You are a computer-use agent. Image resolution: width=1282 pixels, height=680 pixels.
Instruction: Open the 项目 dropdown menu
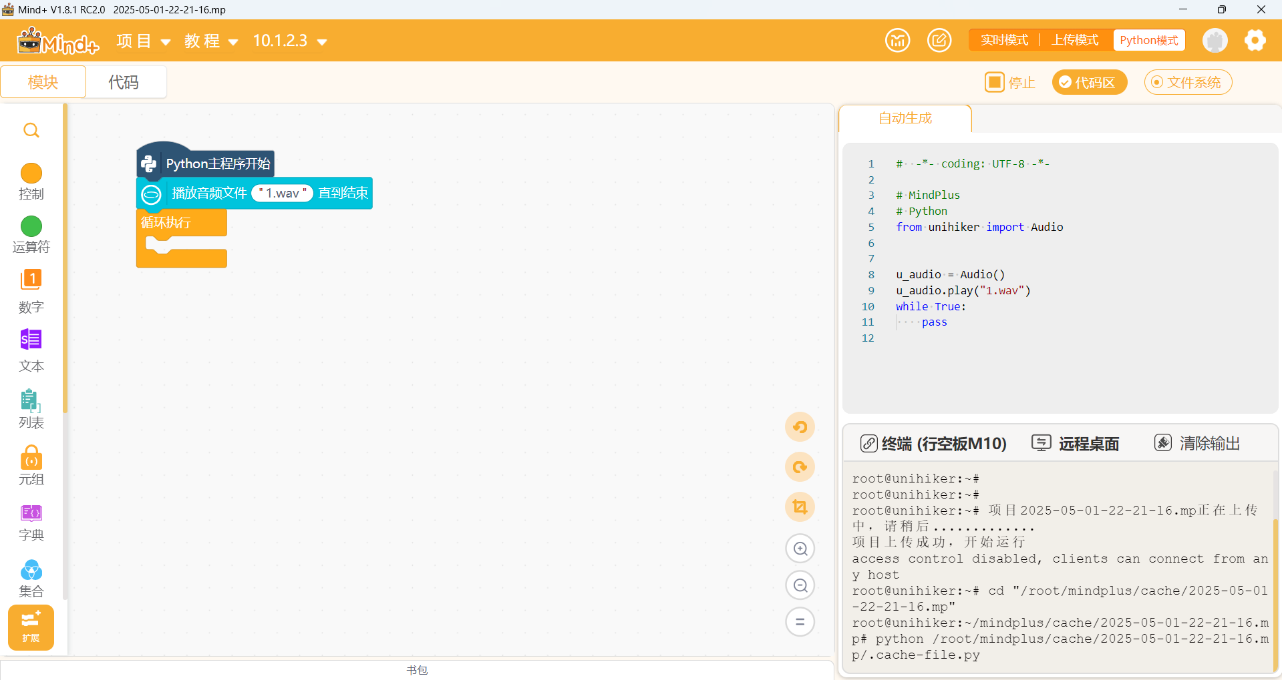coord(144,41)
